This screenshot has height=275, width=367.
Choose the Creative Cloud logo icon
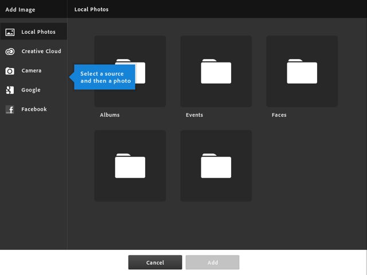pyautogui.click(x=10, y=52)
